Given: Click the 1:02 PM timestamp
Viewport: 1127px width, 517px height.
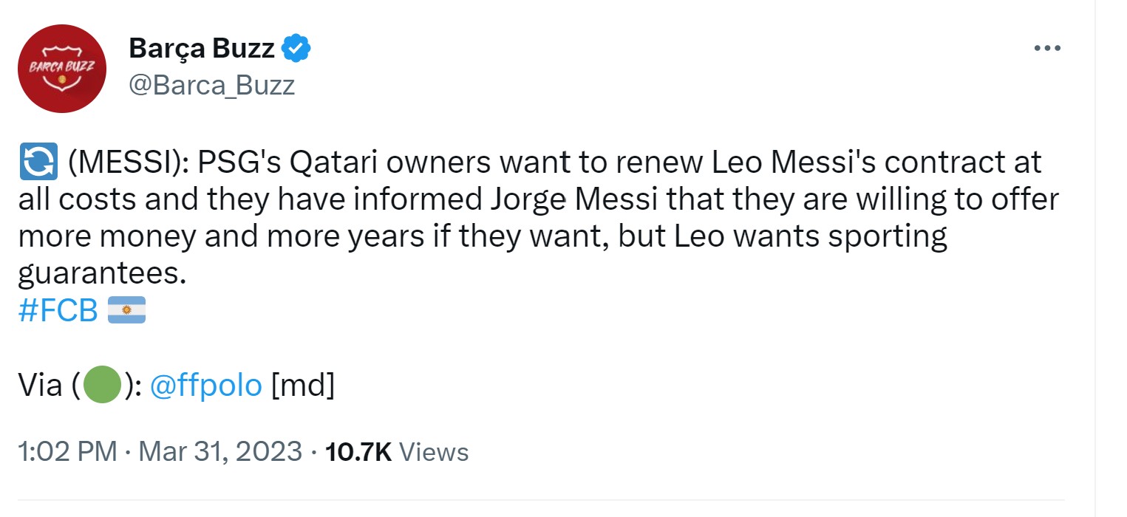Looking at the screenshot, I should coord(67,451).
